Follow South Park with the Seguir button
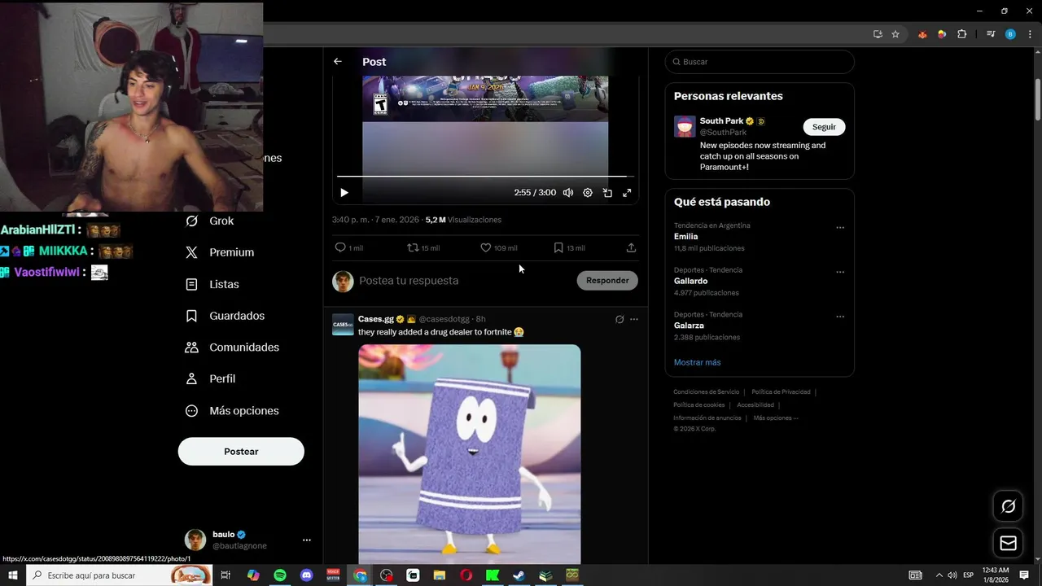1042x586 pixels. click(824, 127)
